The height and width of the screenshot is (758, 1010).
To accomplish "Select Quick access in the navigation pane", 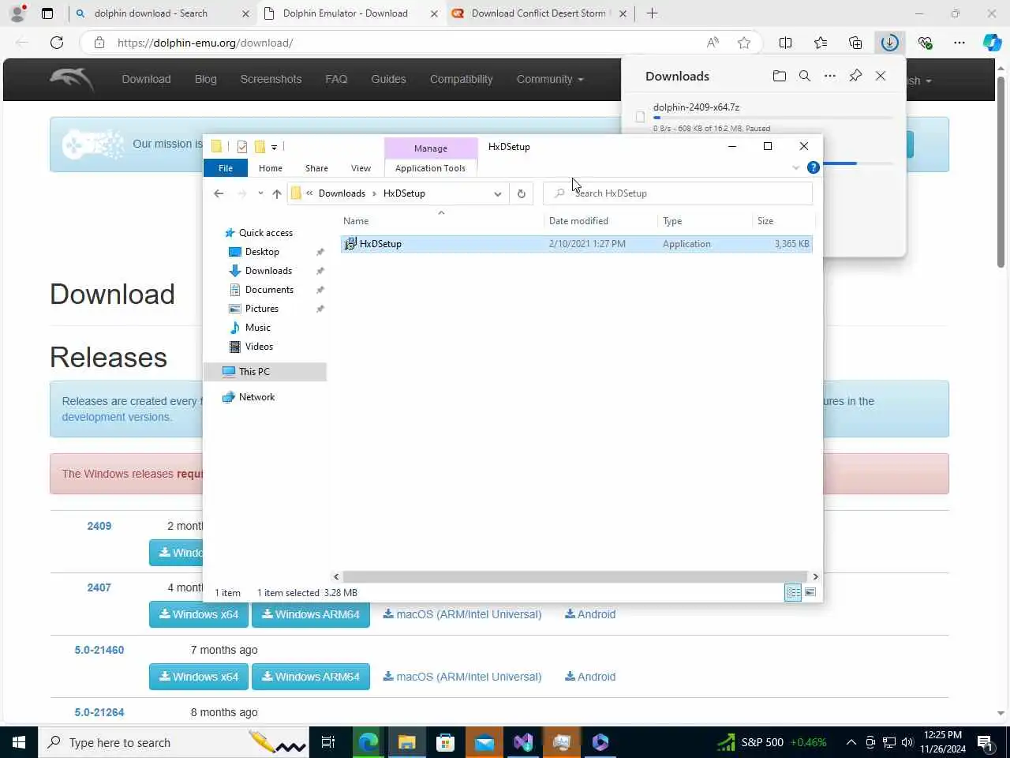I will pyautogui.click(x=265, y=233).
